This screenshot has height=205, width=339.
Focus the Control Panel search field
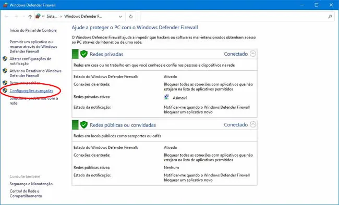click(237, 17)
